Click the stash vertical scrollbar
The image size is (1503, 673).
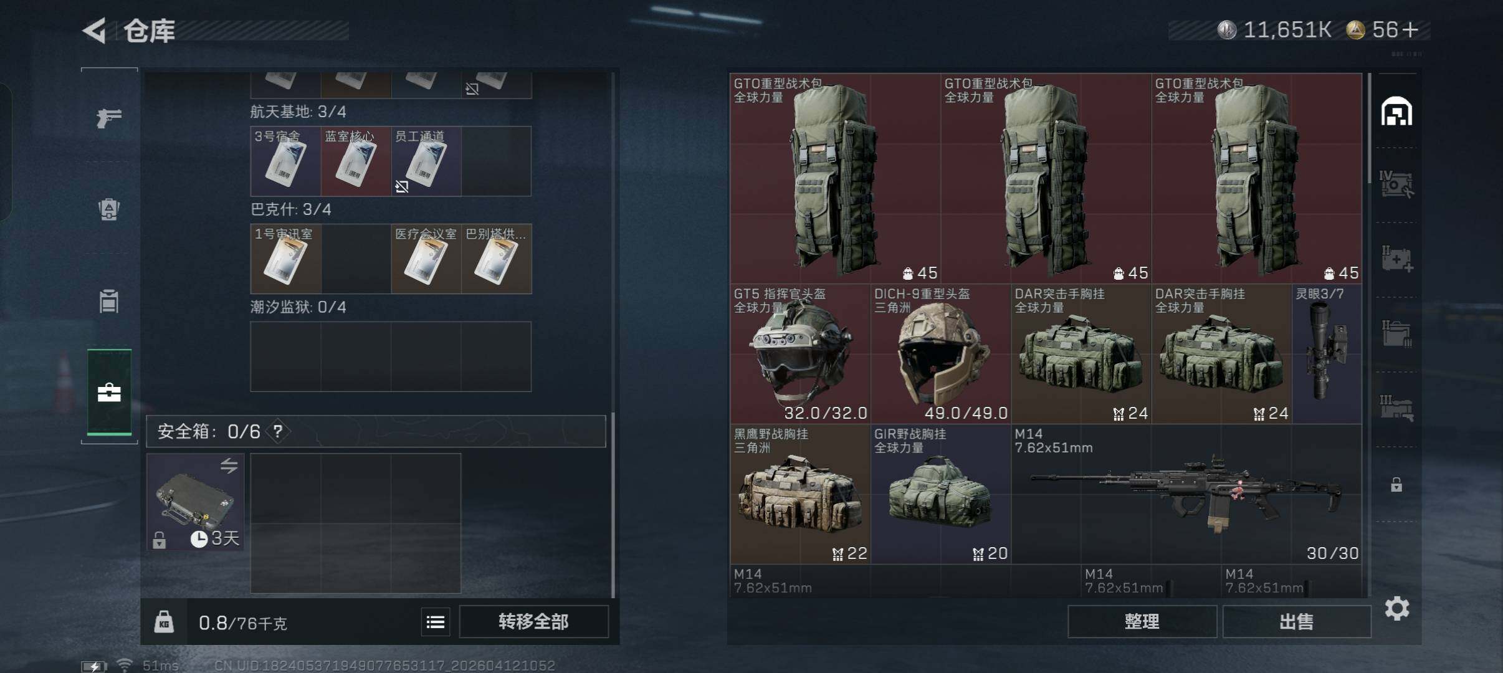[1369, 128]
